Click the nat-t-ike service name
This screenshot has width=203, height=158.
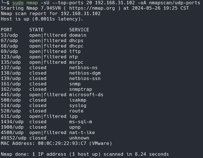pos(82,133)
